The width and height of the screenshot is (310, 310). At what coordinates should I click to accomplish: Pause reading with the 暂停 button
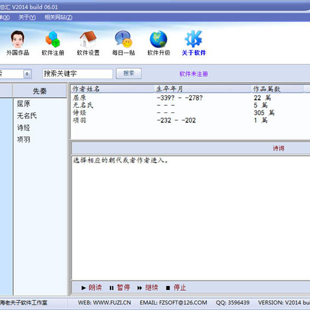coord(120,287)
